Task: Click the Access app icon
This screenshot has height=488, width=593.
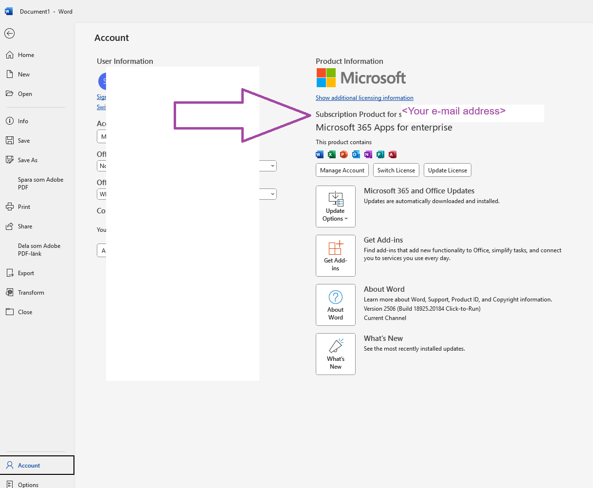Action: click(x=393, y=154)
